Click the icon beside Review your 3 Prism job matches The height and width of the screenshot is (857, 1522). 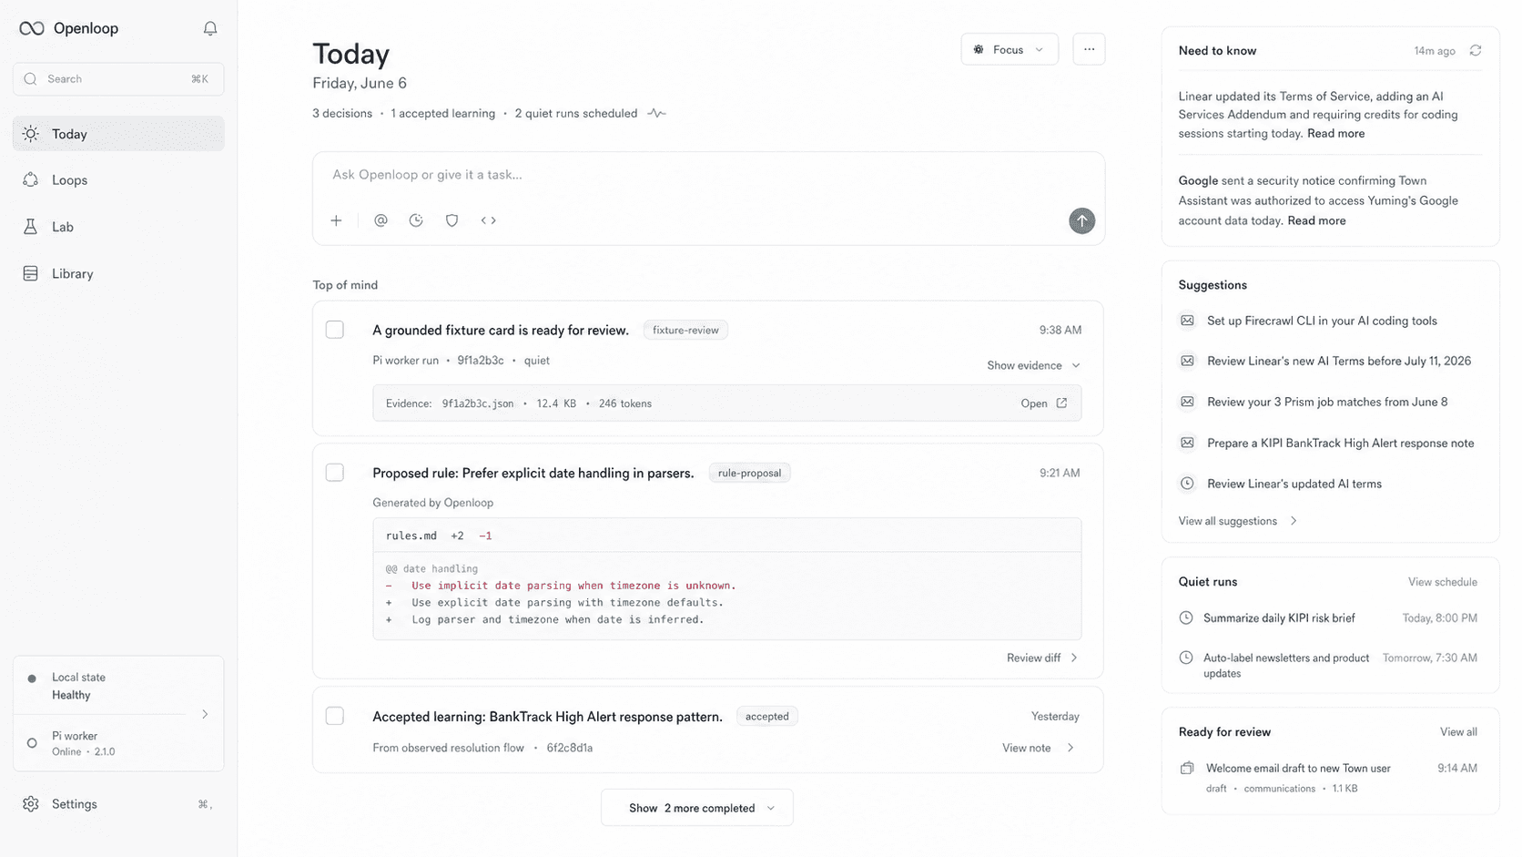1187,402
